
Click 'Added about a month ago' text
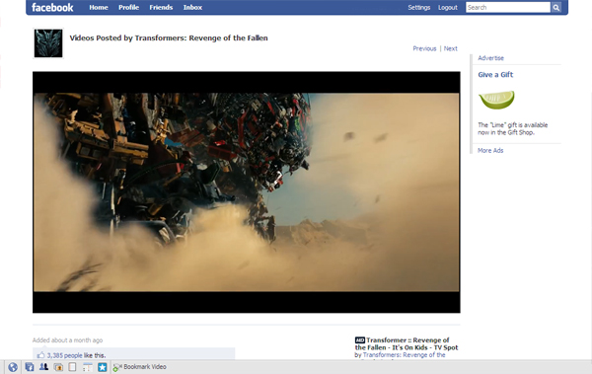(x=67, y=340)
